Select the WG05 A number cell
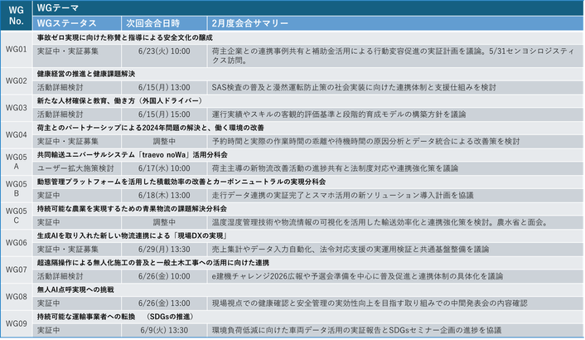 tap(16, 162)
